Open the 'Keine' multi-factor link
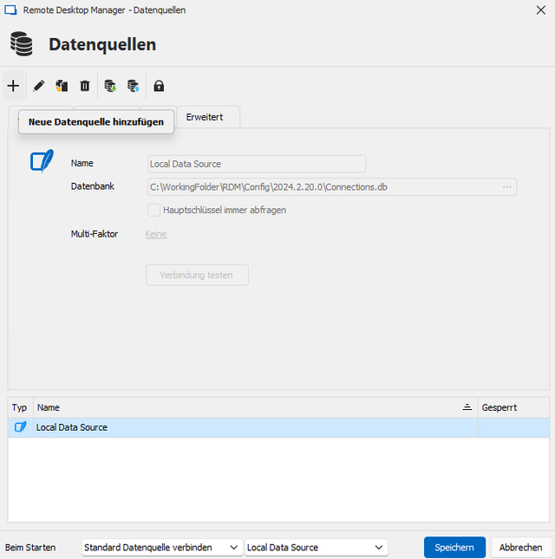The width and height of the screenshot is (555, 559). point(156,234)
